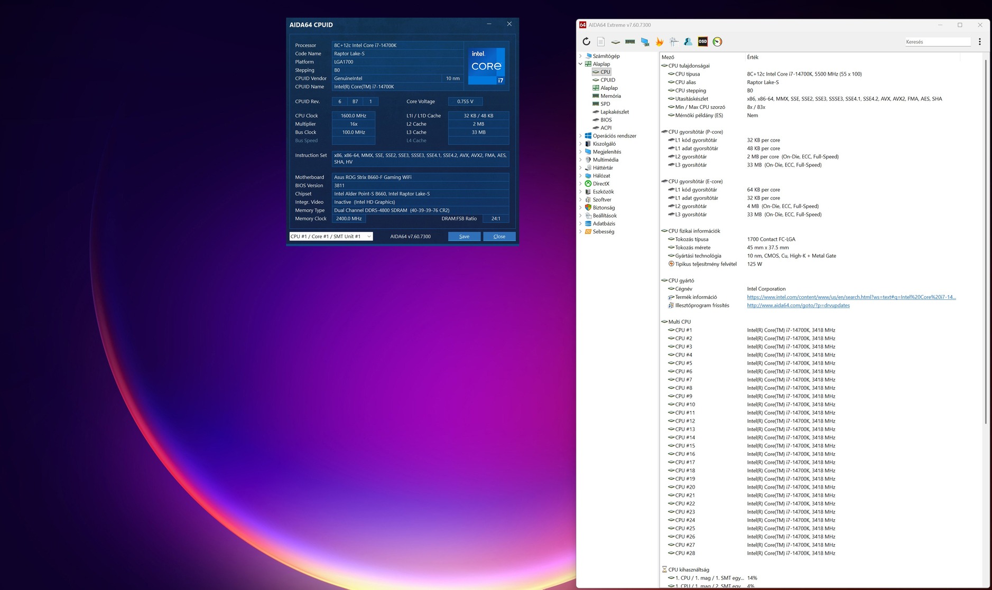The image size is (992, 590).
Task: Expand the Számítógép tree node
Action: point(580,56)
